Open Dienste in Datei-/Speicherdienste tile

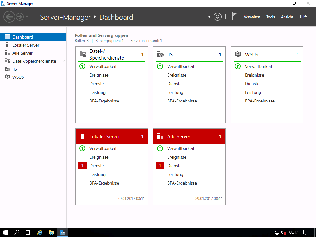click(97, 84)
